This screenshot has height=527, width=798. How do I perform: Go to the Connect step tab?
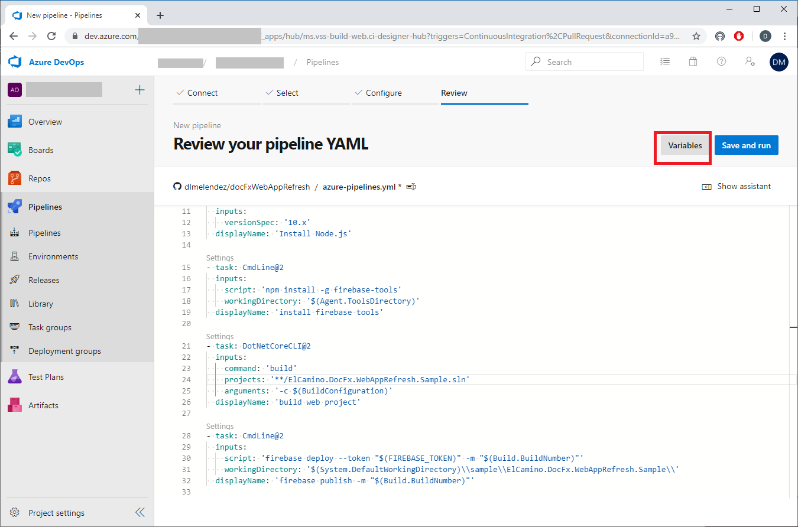[202, 93]
